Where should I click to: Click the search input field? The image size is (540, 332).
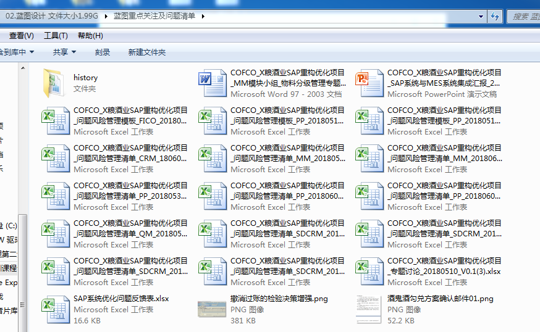click(524, 16)
